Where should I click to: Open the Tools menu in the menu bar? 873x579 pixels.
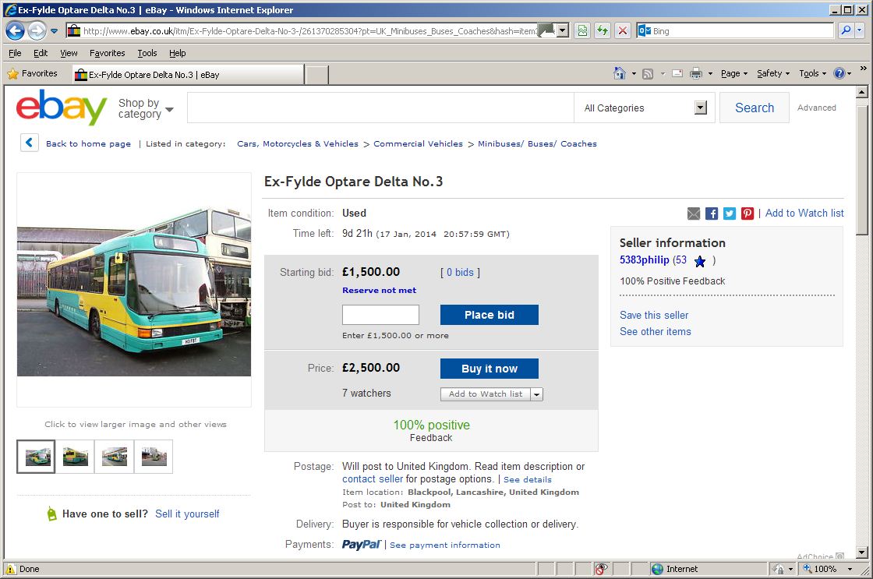tap(147, 53)
